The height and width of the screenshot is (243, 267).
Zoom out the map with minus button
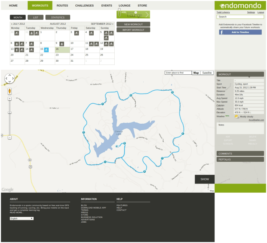[x=10, y=137]
